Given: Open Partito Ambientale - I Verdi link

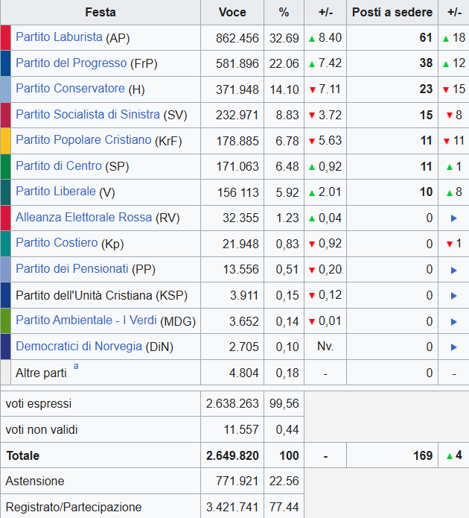Looking at the screenshot, I should pos(86,320).
